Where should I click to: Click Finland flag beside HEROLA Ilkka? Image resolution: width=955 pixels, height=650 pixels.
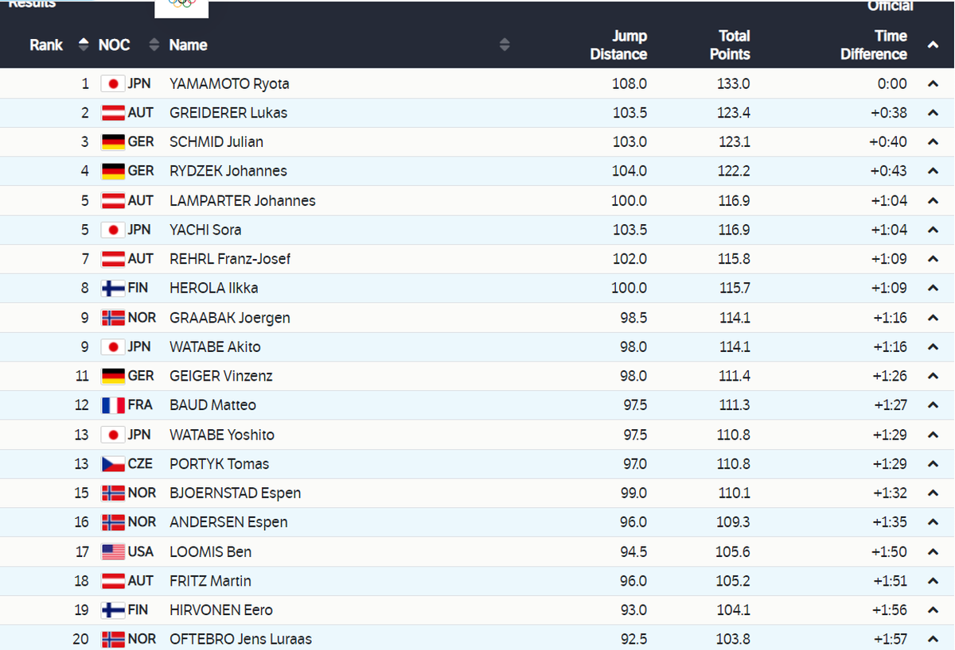pyautogui.click(x=113, y=288)
